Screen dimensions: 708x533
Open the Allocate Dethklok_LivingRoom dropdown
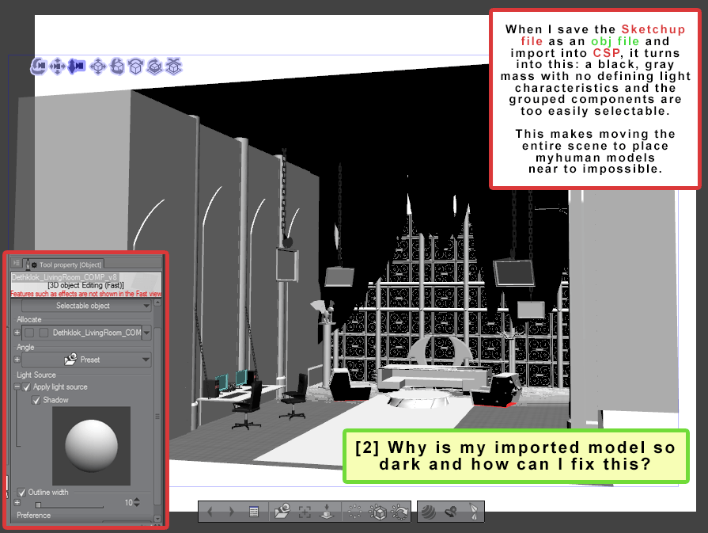(146, 333)
